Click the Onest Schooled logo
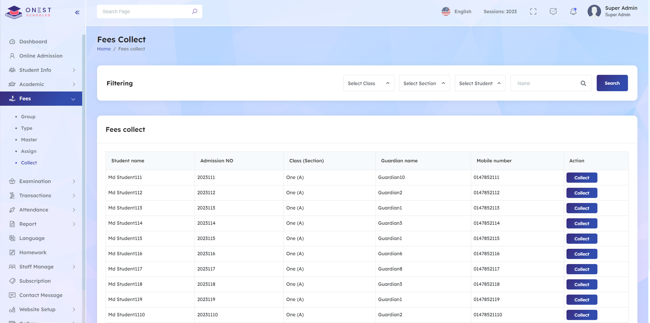The width and height of the screenshot is (650, 323). (28, 12)
